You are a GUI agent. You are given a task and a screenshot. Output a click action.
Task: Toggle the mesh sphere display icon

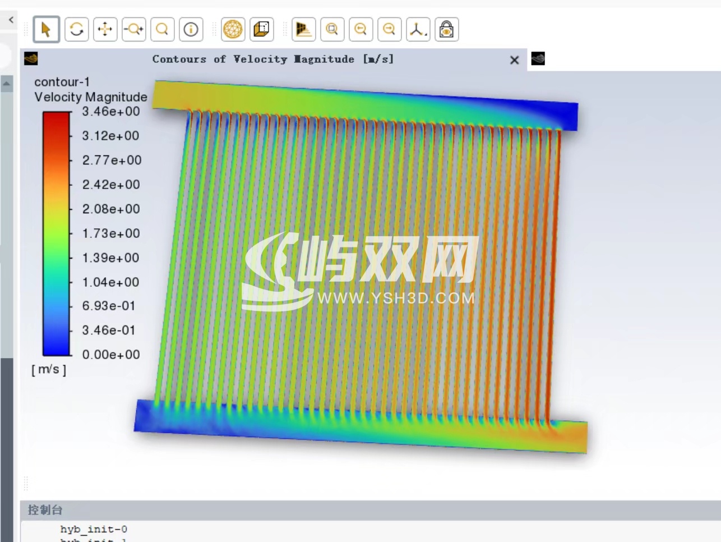[x=233, y=29]
